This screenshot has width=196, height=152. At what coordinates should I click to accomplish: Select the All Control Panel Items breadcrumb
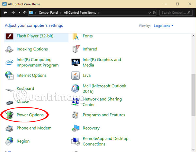(80, 13)
